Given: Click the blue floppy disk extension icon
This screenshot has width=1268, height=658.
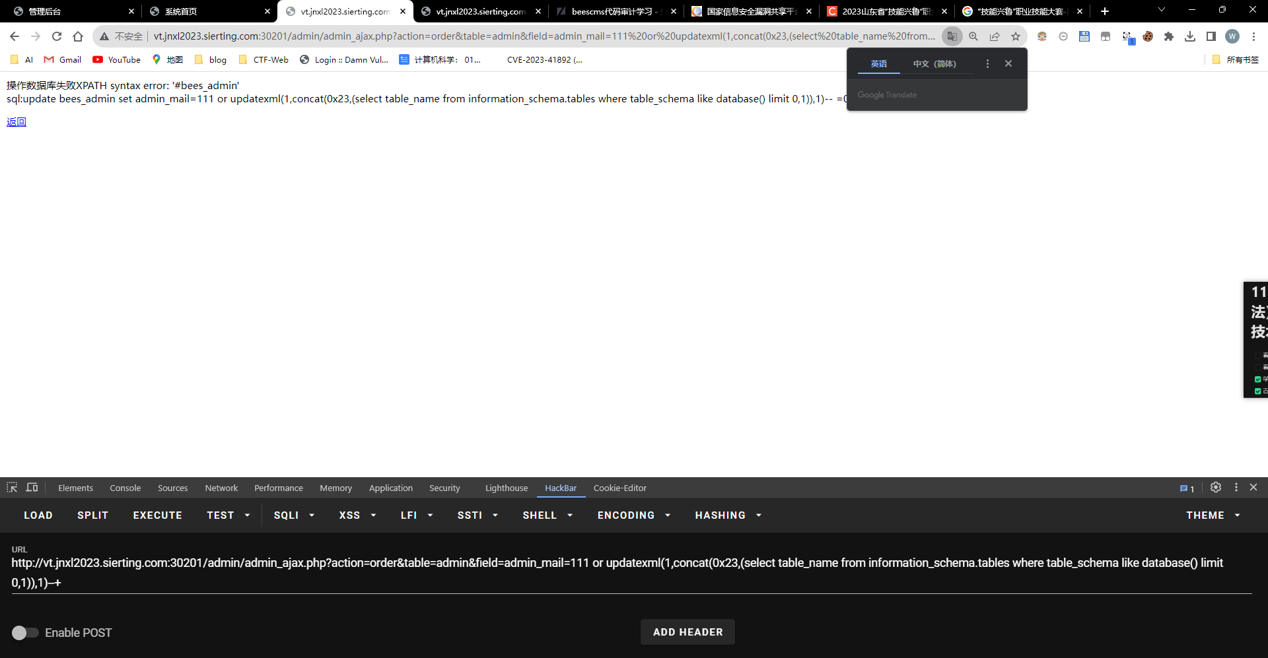Looking at the screenshot, I should [x=1084, y=36].
